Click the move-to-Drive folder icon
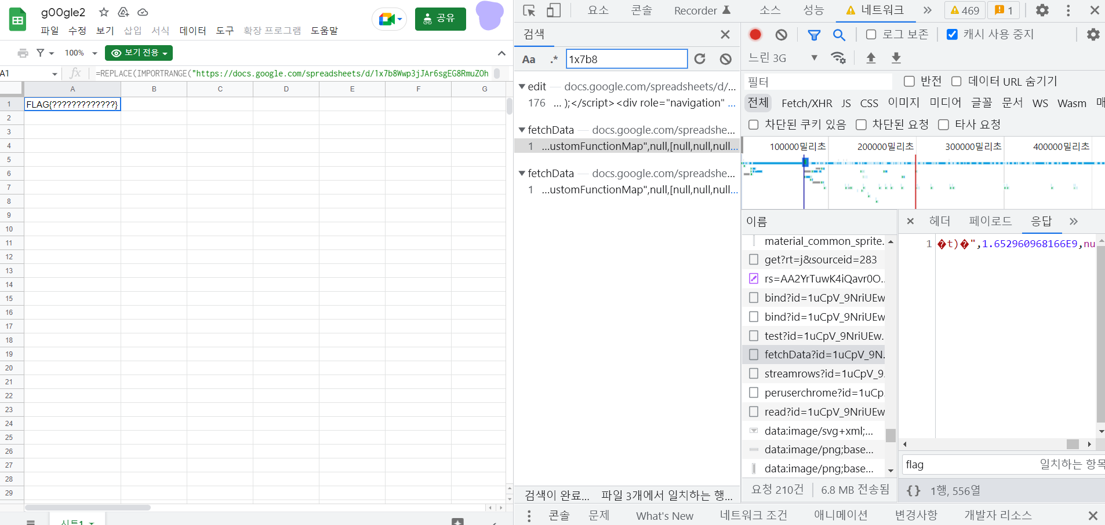The height and width of the screenshot is (525, 1105). coord(123,12)
